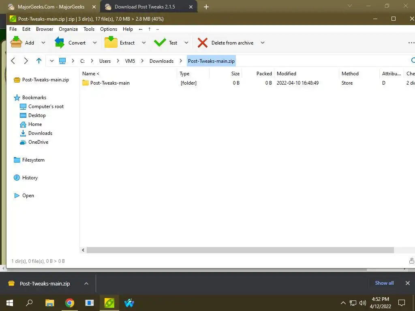Image resolution: width=415 pixels, height=311 pixels.
Task: Click the lock icon in the status bar
Action: (x=412, y=261)
